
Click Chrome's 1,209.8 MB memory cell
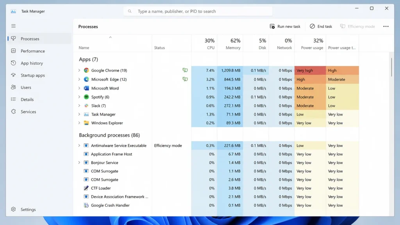tap(230, 70)
